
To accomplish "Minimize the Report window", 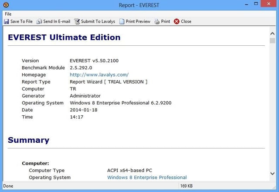I will pos(246,4).
